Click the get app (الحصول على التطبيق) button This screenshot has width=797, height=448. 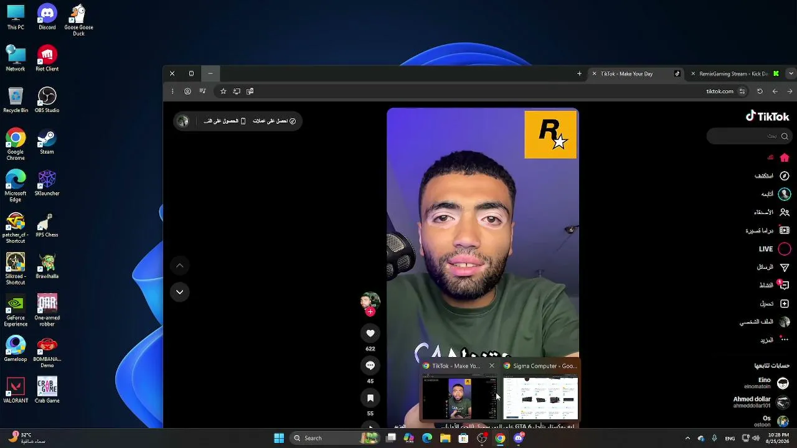click(x=225, y=121)
